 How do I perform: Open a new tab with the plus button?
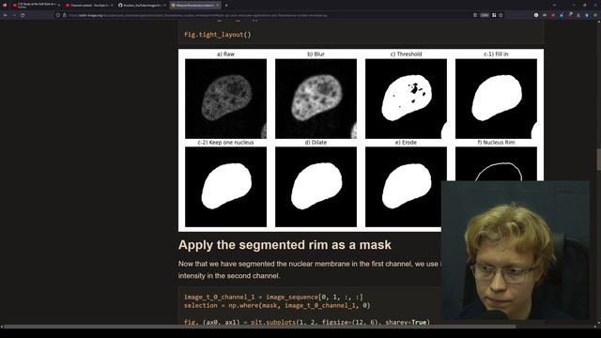[226, 6]
